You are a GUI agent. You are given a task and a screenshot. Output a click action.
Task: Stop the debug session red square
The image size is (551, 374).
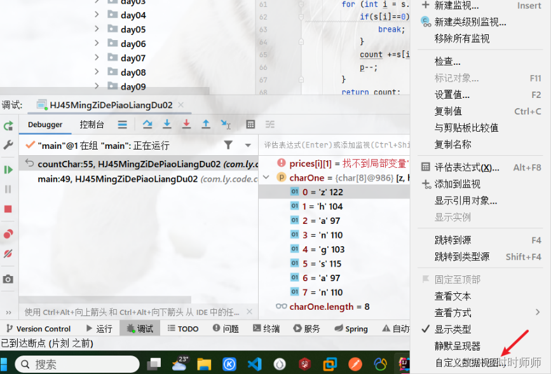[8, 209]
